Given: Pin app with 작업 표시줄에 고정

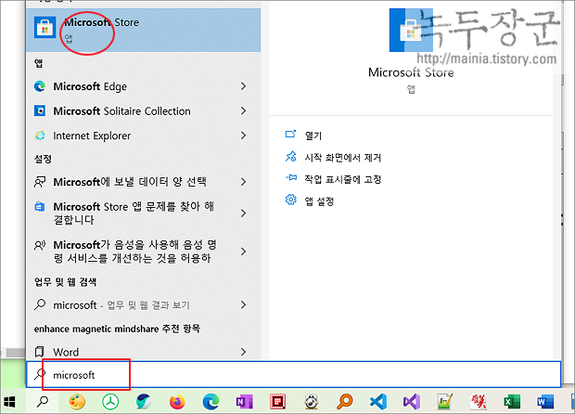Looking at the screenshot, I should (343, 179).
